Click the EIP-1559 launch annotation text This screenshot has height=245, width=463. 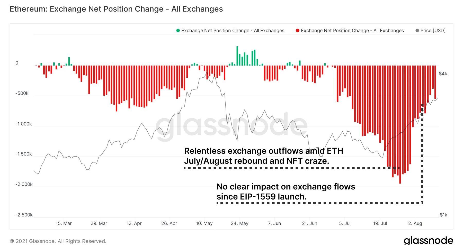(x=286, y=192)
